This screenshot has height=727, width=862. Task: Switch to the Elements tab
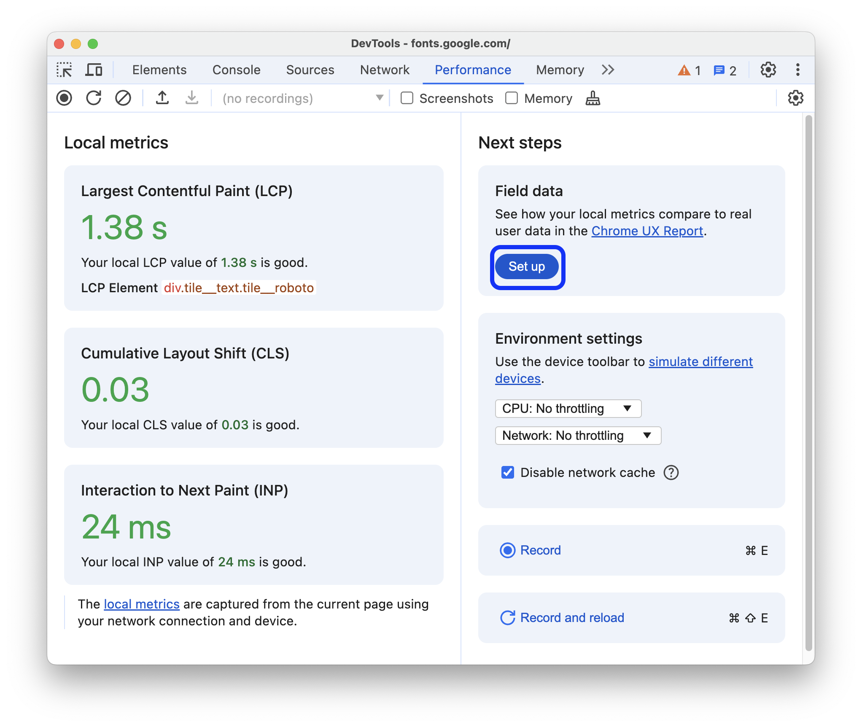(x=159, y=70)
